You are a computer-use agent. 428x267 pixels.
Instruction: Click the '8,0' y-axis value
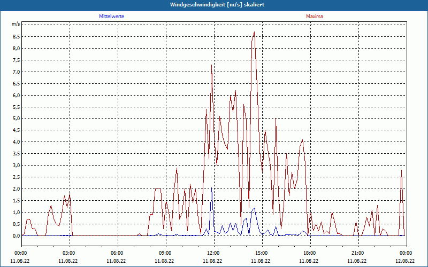[16, 49]
